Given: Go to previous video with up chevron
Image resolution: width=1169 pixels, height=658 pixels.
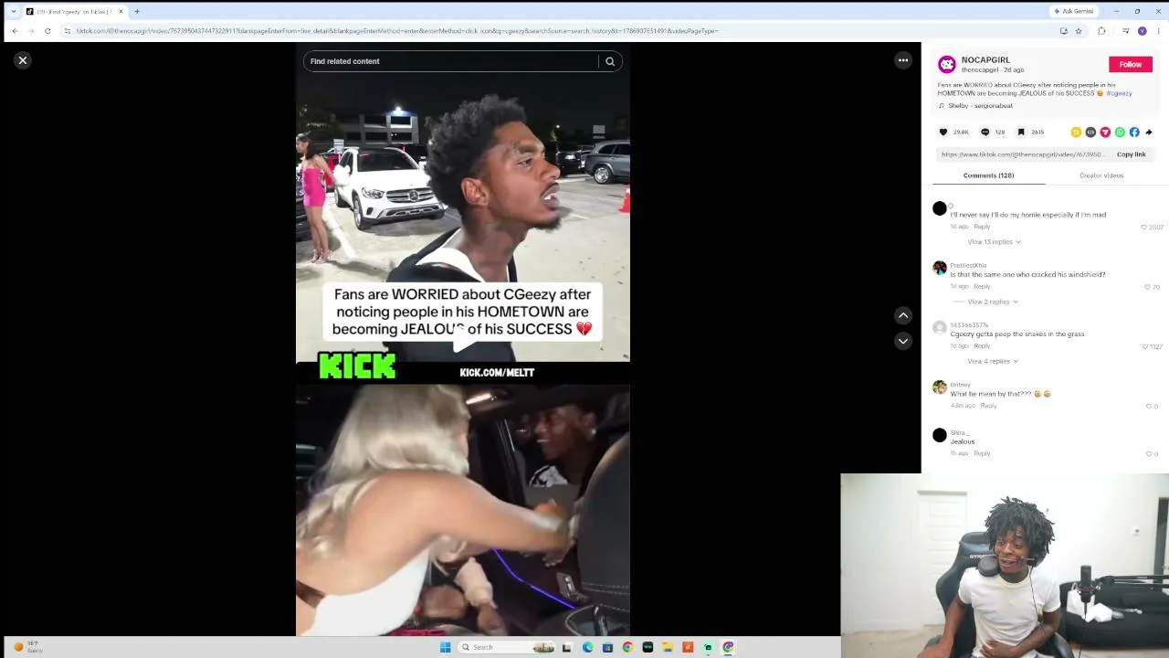Looking at the screenshot, I should click(x=903, y=315).
